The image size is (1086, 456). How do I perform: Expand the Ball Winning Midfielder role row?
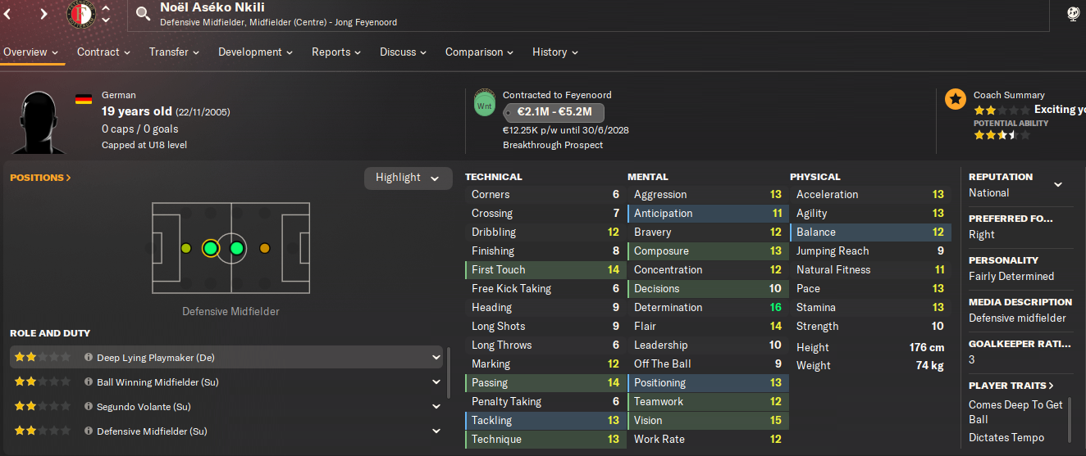pyautogui.click(x=436, y=382)
